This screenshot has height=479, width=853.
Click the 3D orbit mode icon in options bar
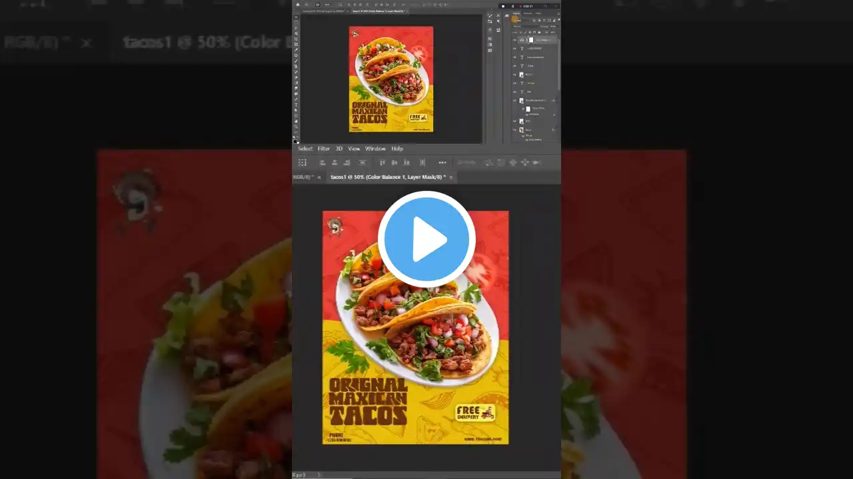[488, 162]
